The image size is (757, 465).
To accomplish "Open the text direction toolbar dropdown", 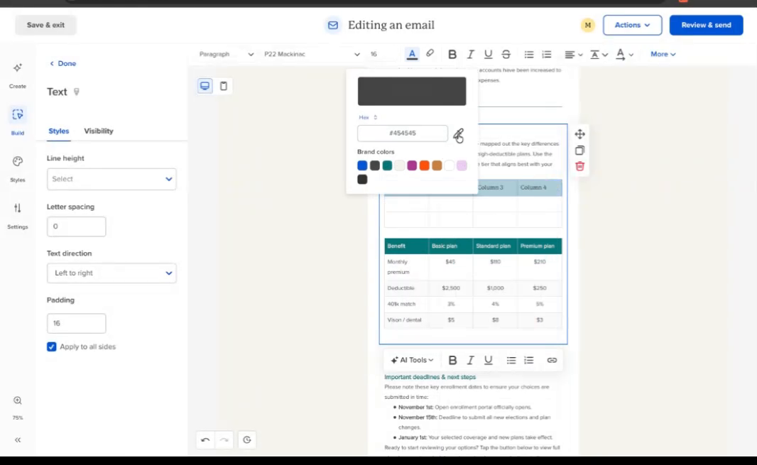I will tap(624, 54).
